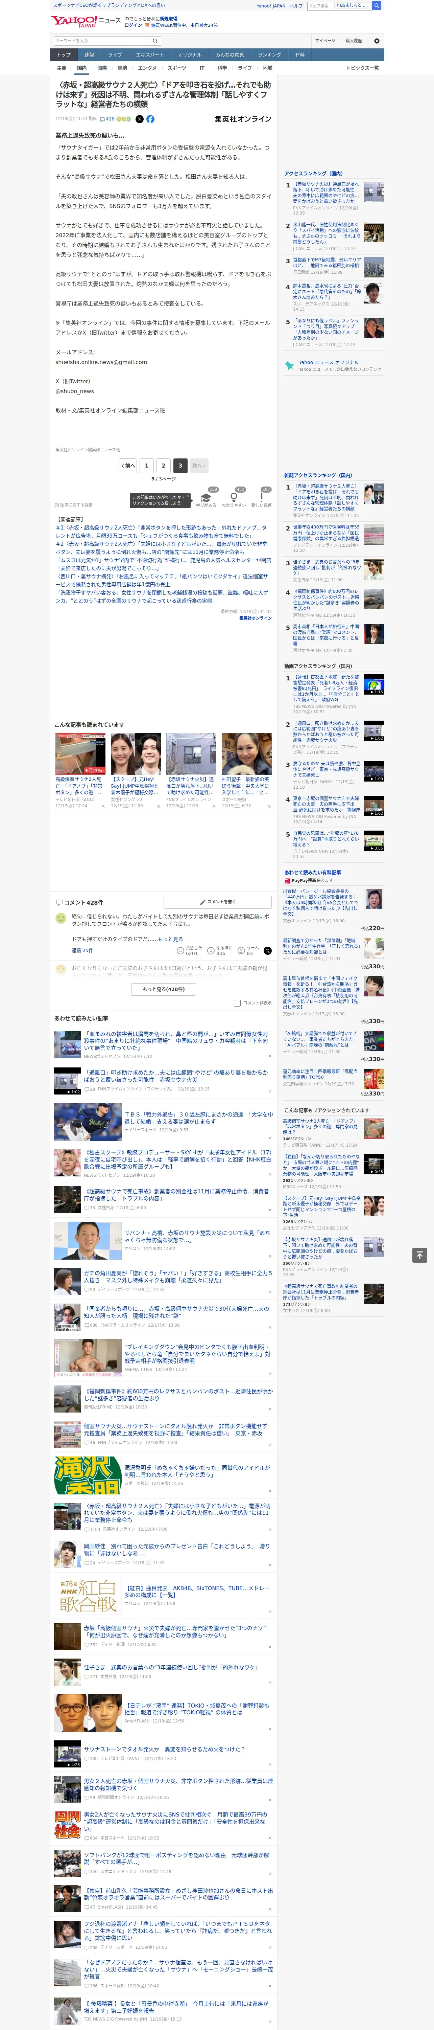Open 首都直下でM7 ranking item
Screen dimensions: 434x2030
coord(327,263)
